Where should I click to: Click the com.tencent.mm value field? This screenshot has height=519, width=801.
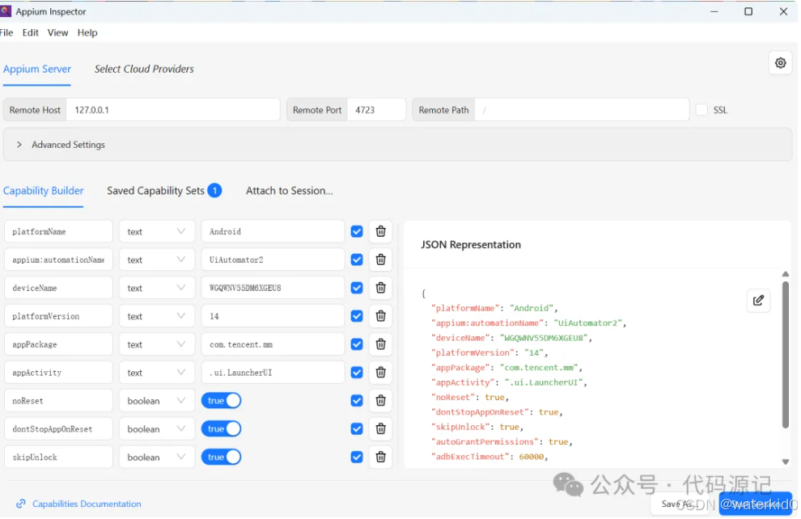273,345
